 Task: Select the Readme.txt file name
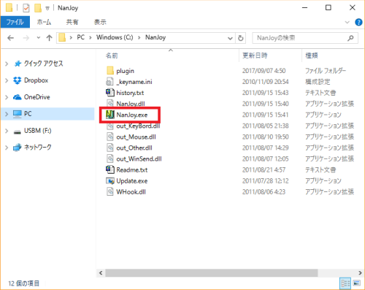(x=132, y=169)
